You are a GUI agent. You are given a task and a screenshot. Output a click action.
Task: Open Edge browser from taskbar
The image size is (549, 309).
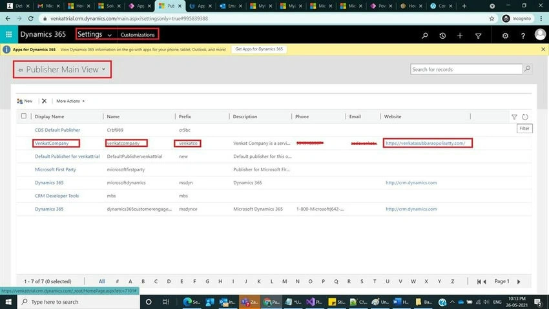click(191, 302)
